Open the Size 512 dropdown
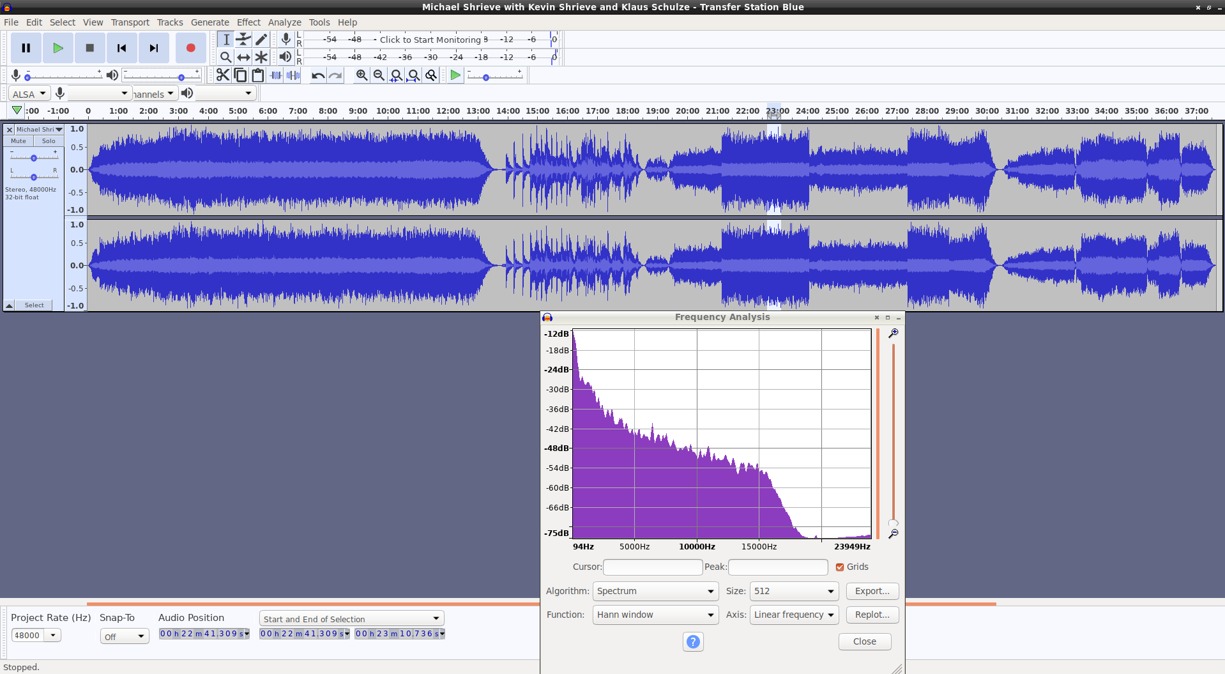1225x674 pixels. [794, 592]
